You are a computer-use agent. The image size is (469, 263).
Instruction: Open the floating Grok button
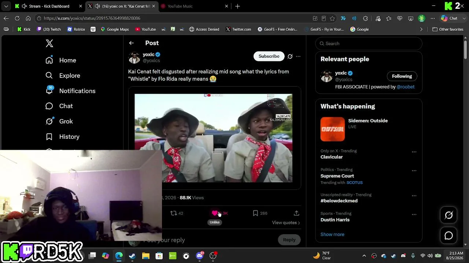(x=449, y=215)
